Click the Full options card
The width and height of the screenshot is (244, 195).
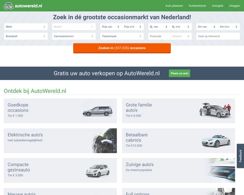[x=178, y=191]
